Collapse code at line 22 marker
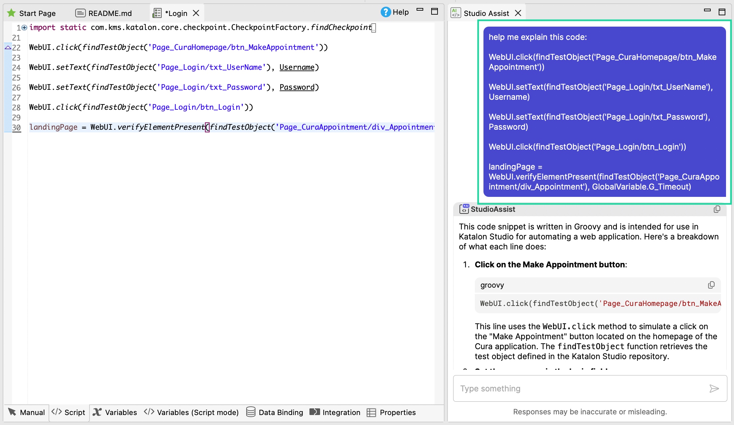Screen dimensions: 734x425 [8, 48]
